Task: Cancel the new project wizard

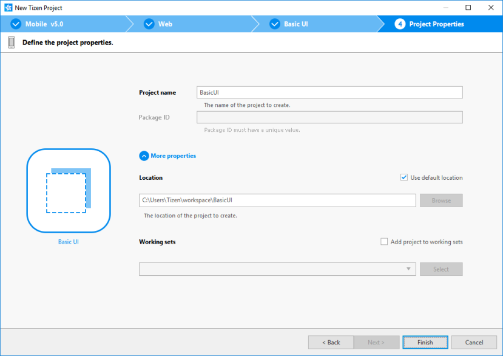Action: click(x=473, y=342)
